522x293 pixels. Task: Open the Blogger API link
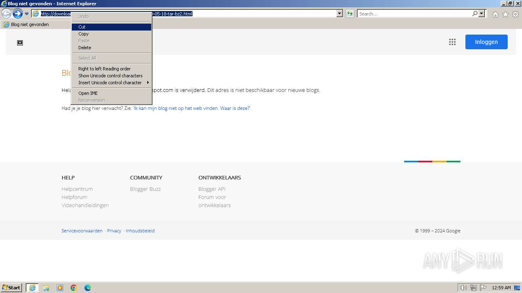212,189
